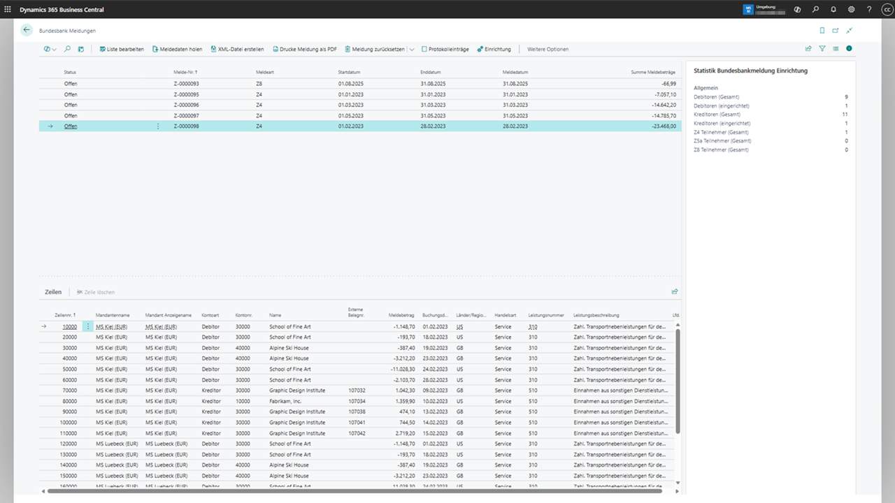Sort by the Meldebetrag column header

401,315
